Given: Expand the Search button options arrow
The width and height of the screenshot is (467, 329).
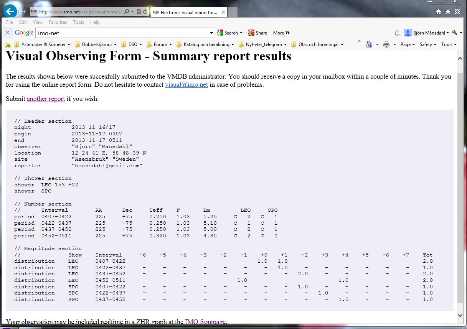Looking at the screenshot, I should click(241, 33).
